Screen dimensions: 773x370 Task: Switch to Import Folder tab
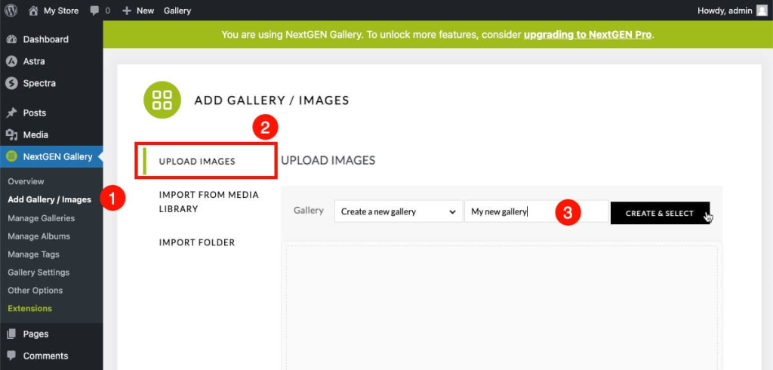click(197, 242)
